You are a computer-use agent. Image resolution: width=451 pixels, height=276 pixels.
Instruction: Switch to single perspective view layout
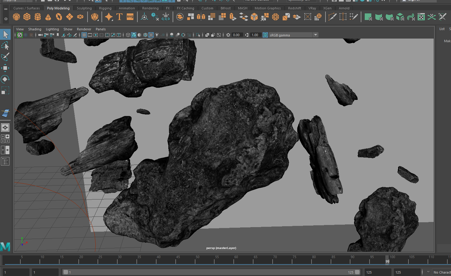(x=5, y=128)
